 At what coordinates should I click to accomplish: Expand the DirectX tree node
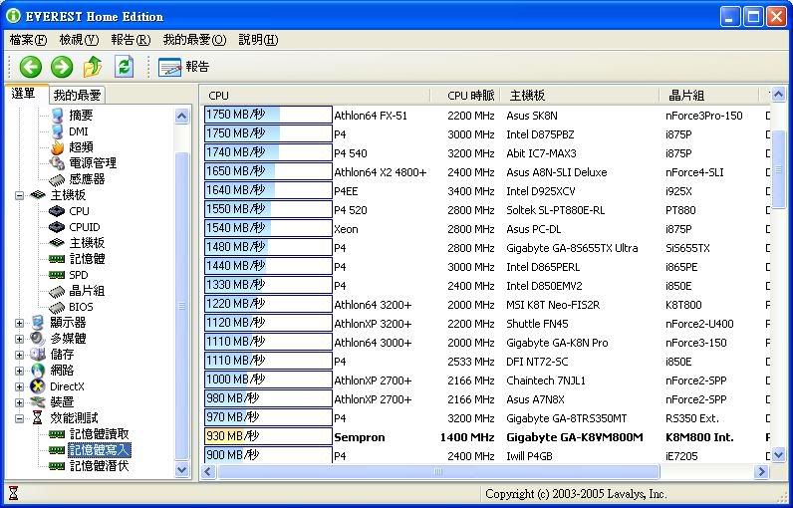coord(19,386)
